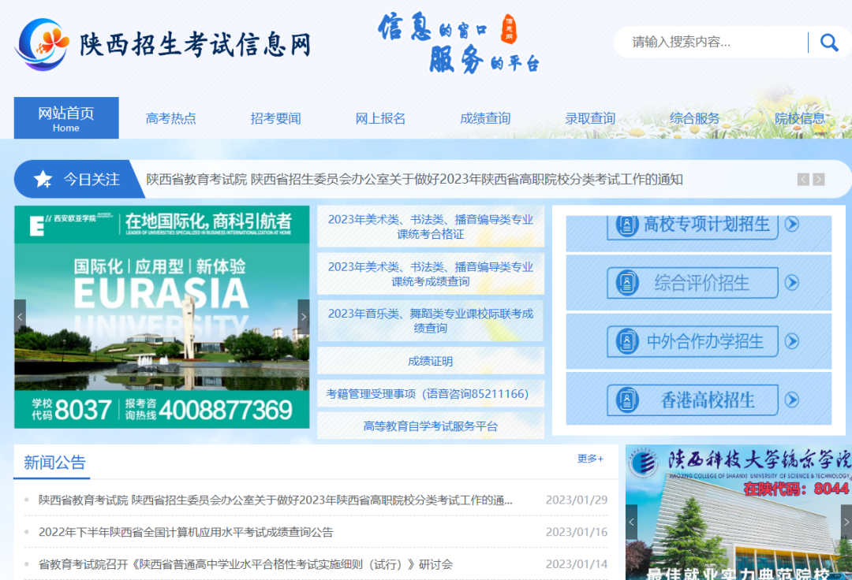Show previous slide in Eurasia banner
The height and width of the screenshot is (580, 852).
pos(20,317)
